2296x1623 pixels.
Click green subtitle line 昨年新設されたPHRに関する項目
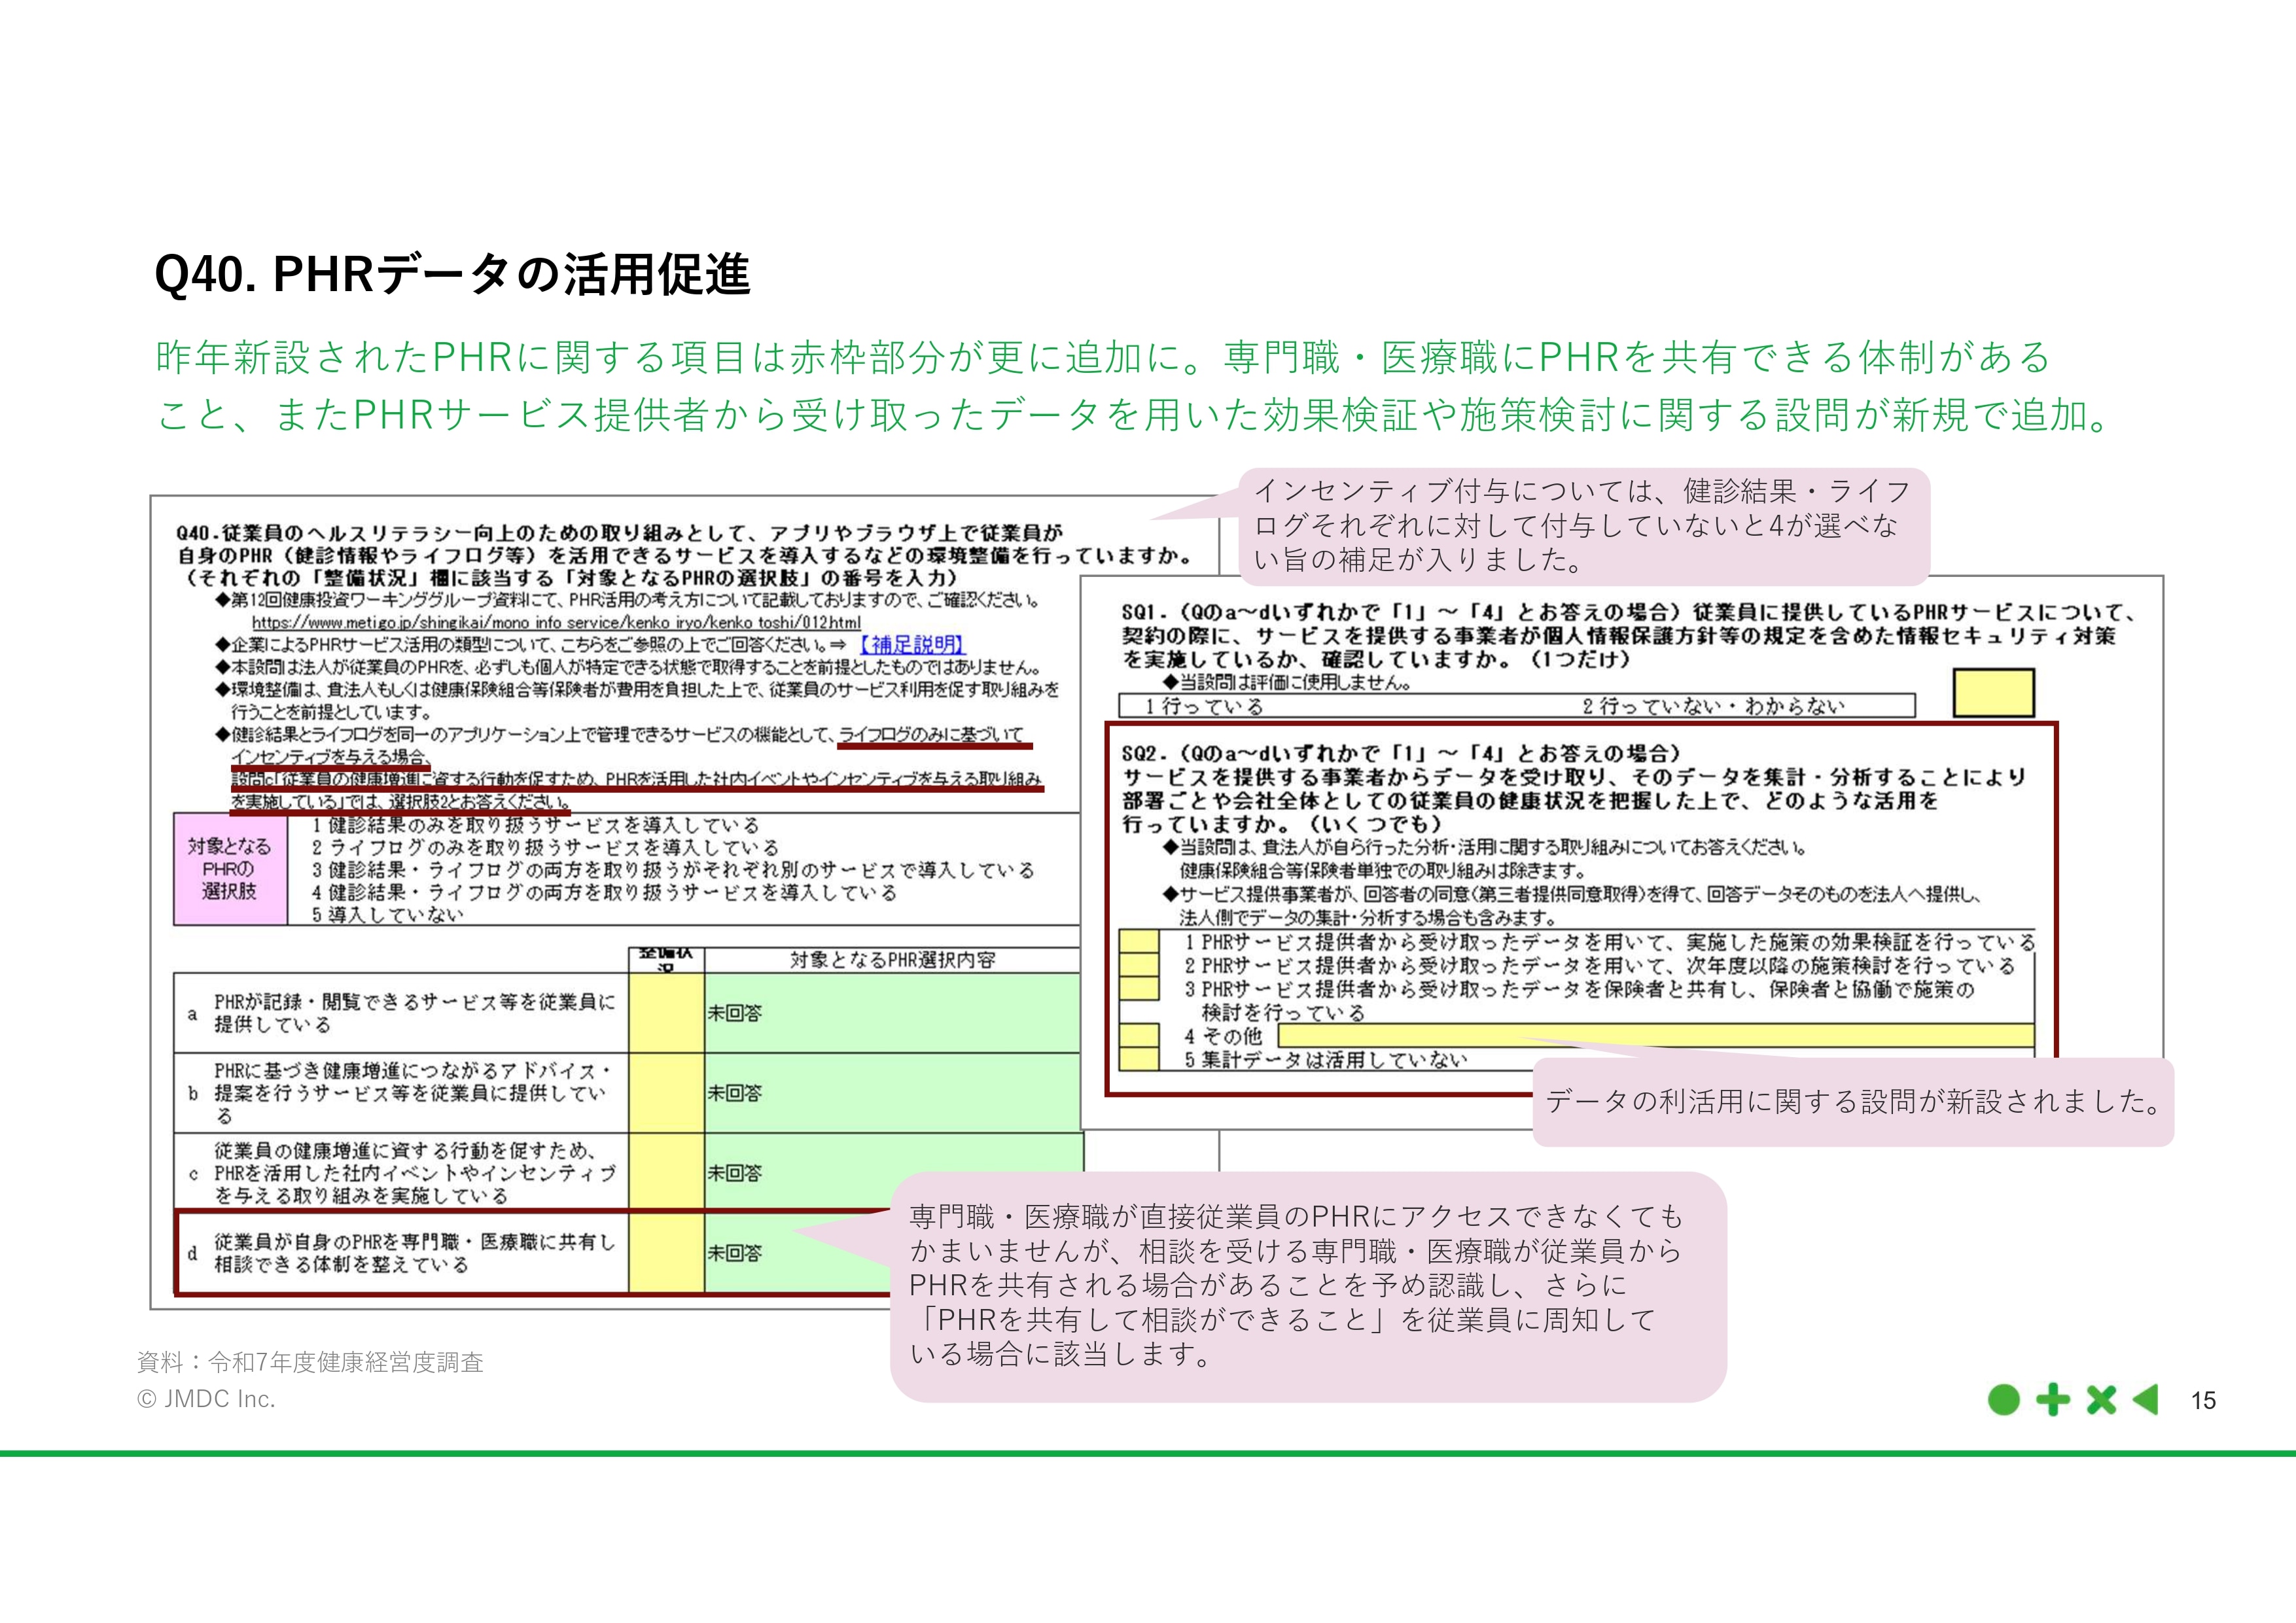(1102, 357)
